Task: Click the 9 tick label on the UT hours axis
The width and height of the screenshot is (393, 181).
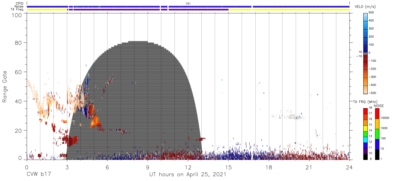Action: tap(148, 168)
